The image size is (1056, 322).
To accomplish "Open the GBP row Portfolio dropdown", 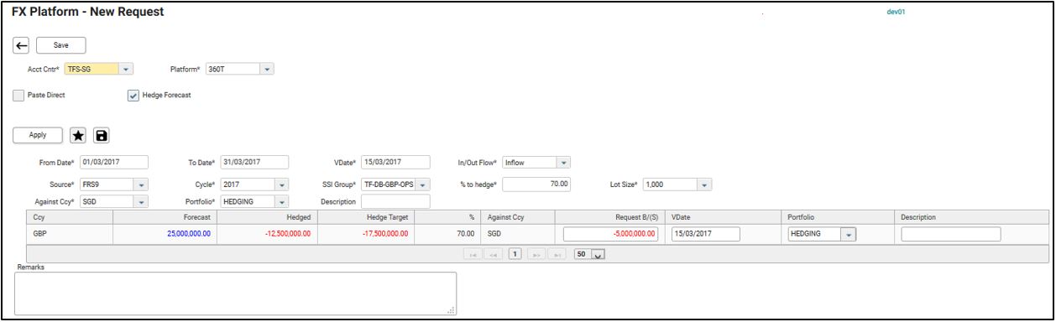I will click(849, 234).
